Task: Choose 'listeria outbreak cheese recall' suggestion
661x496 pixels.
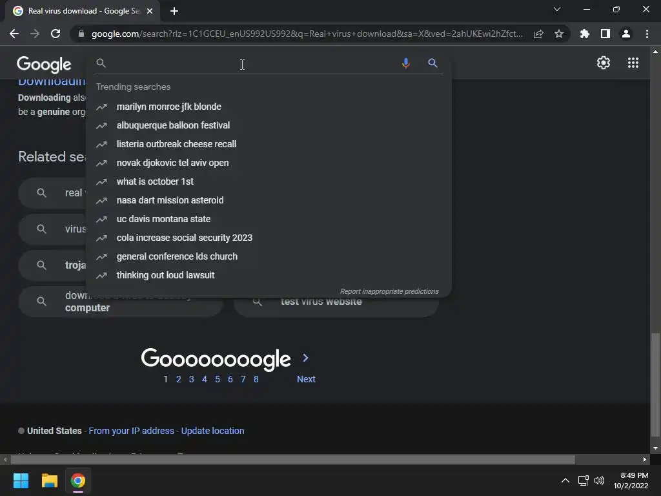Action: [176, 144]
